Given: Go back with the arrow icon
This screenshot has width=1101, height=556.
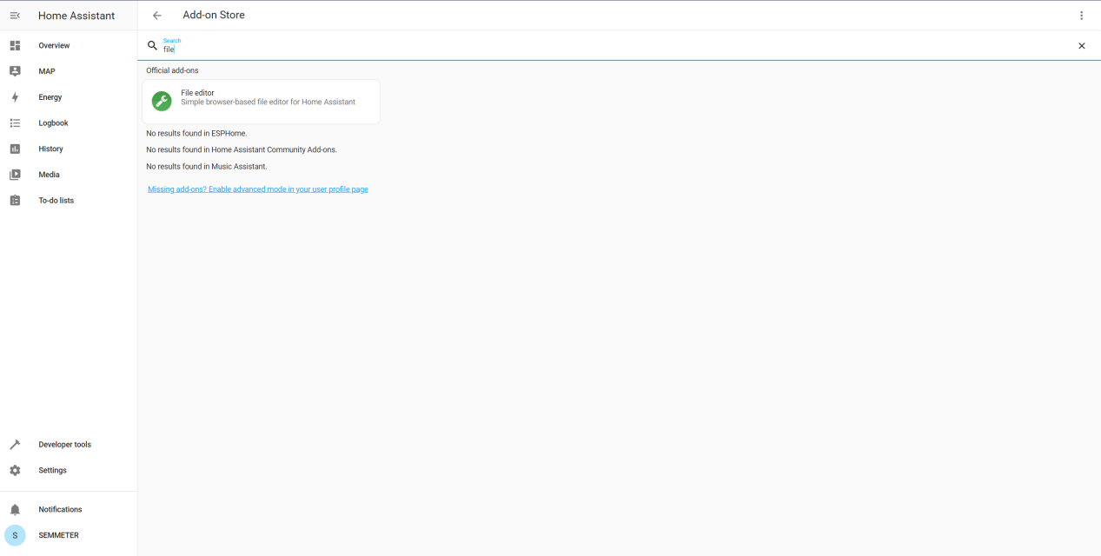Looking at the screenshot, I should coord(157,16).
